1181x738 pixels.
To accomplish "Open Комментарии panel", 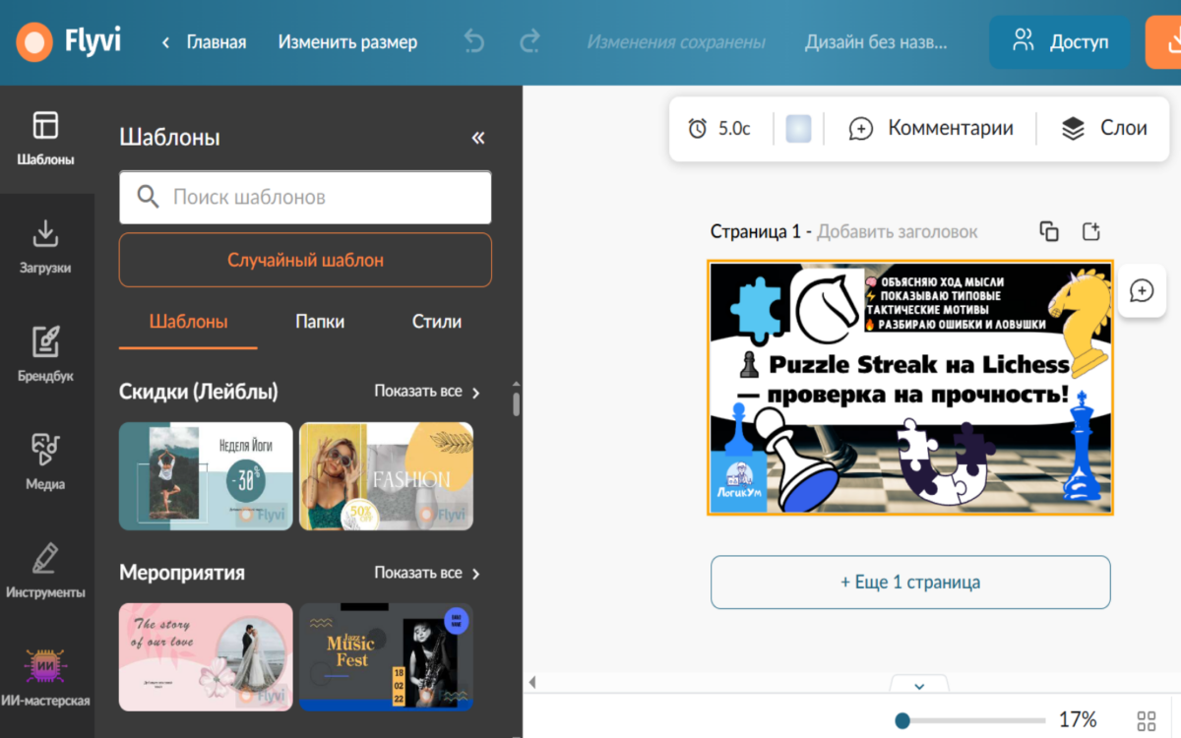I will click(931, 128).
